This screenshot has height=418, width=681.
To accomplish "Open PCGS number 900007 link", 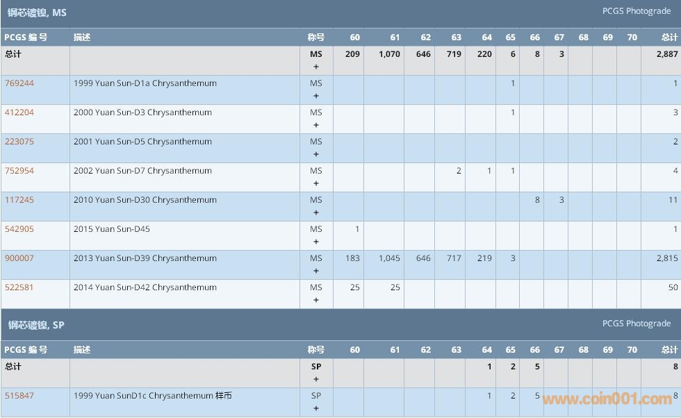I will pyautogui.click(x=19, y=258).
